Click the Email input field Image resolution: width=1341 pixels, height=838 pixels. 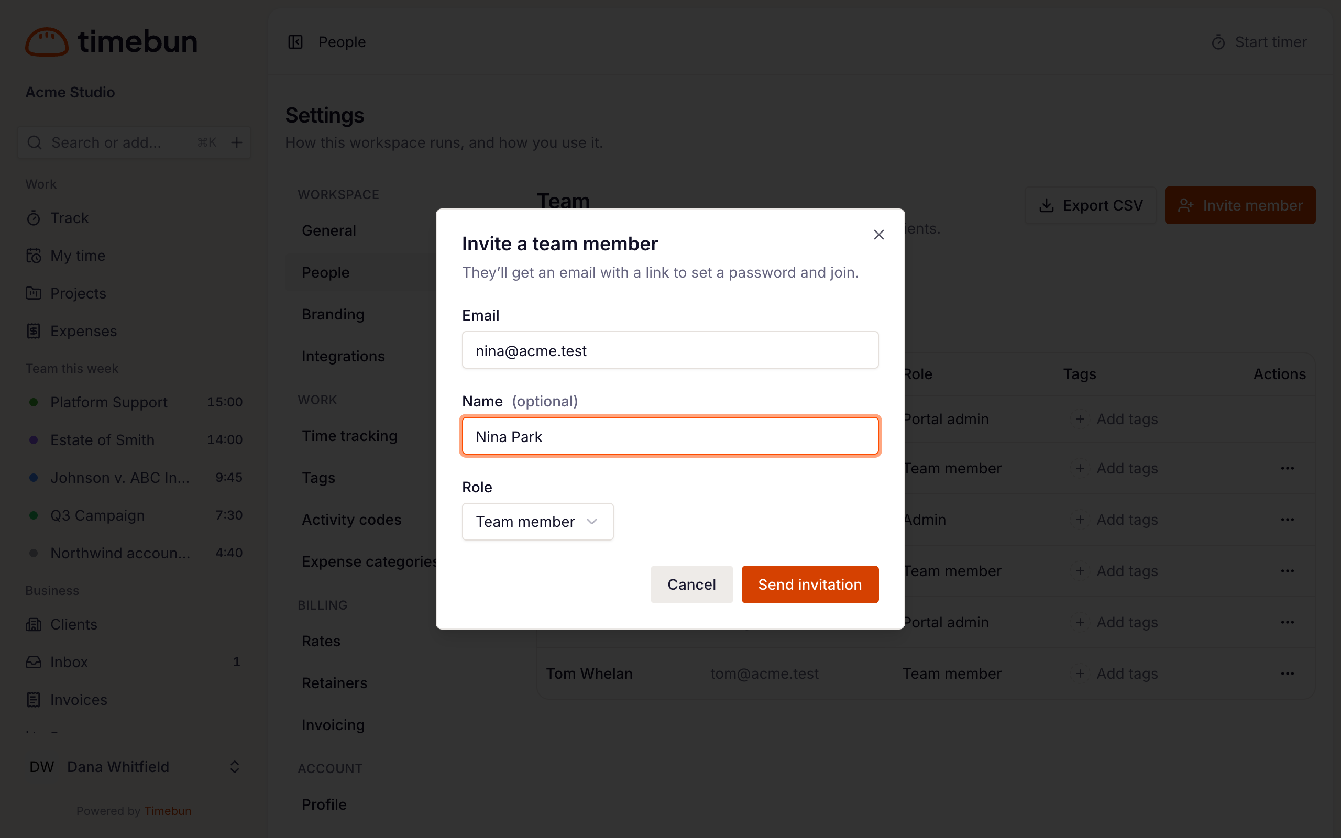click(x=670, y=350)
